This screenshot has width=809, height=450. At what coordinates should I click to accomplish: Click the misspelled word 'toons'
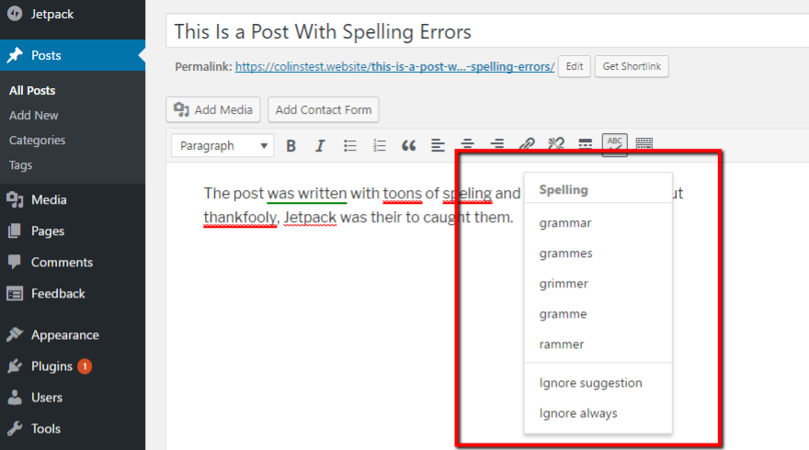(x=403, y=193)
